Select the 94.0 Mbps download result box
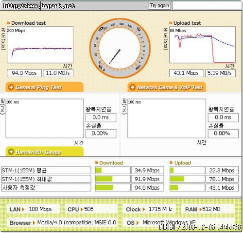Viewport: 243px width, 233px height. click(24, 73)
